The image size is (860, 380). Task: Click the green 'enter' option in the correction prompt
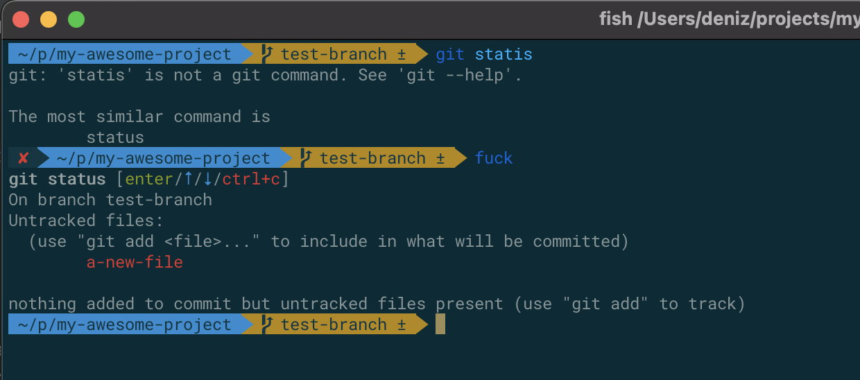[149, 179]
